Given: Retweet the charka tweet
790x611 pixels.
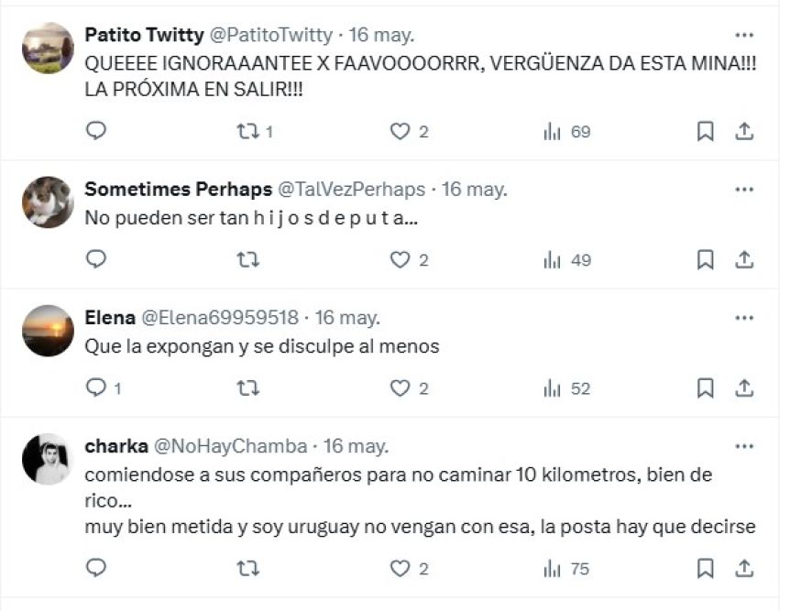Looking at the screenshot, I should (x=248, y=569).
